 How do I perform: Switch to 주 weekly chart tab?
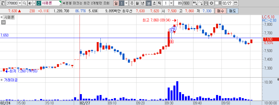click(132, 3)
